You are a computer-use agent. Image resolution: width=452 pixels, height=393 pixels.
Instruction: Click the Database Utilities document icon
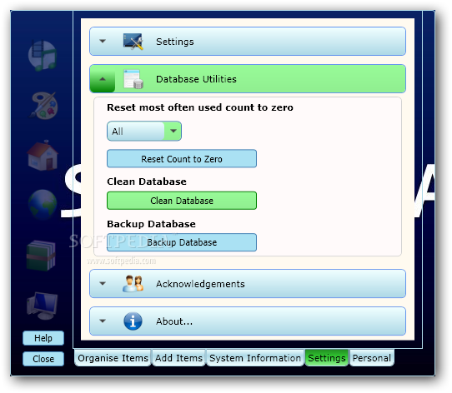click(x=133, y=79)
